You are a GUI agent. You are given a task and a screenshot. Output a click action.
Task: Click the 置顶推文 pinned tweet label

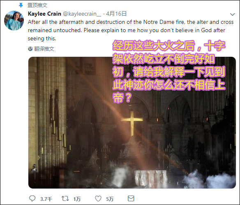(37, 5)
